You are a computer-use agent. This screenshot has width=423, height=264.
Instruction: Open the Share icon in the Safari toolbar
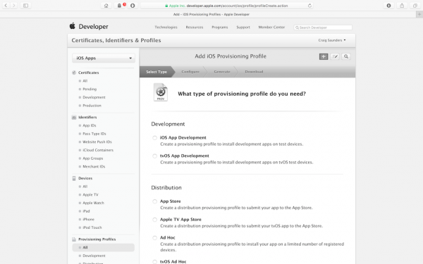[402, 6]
